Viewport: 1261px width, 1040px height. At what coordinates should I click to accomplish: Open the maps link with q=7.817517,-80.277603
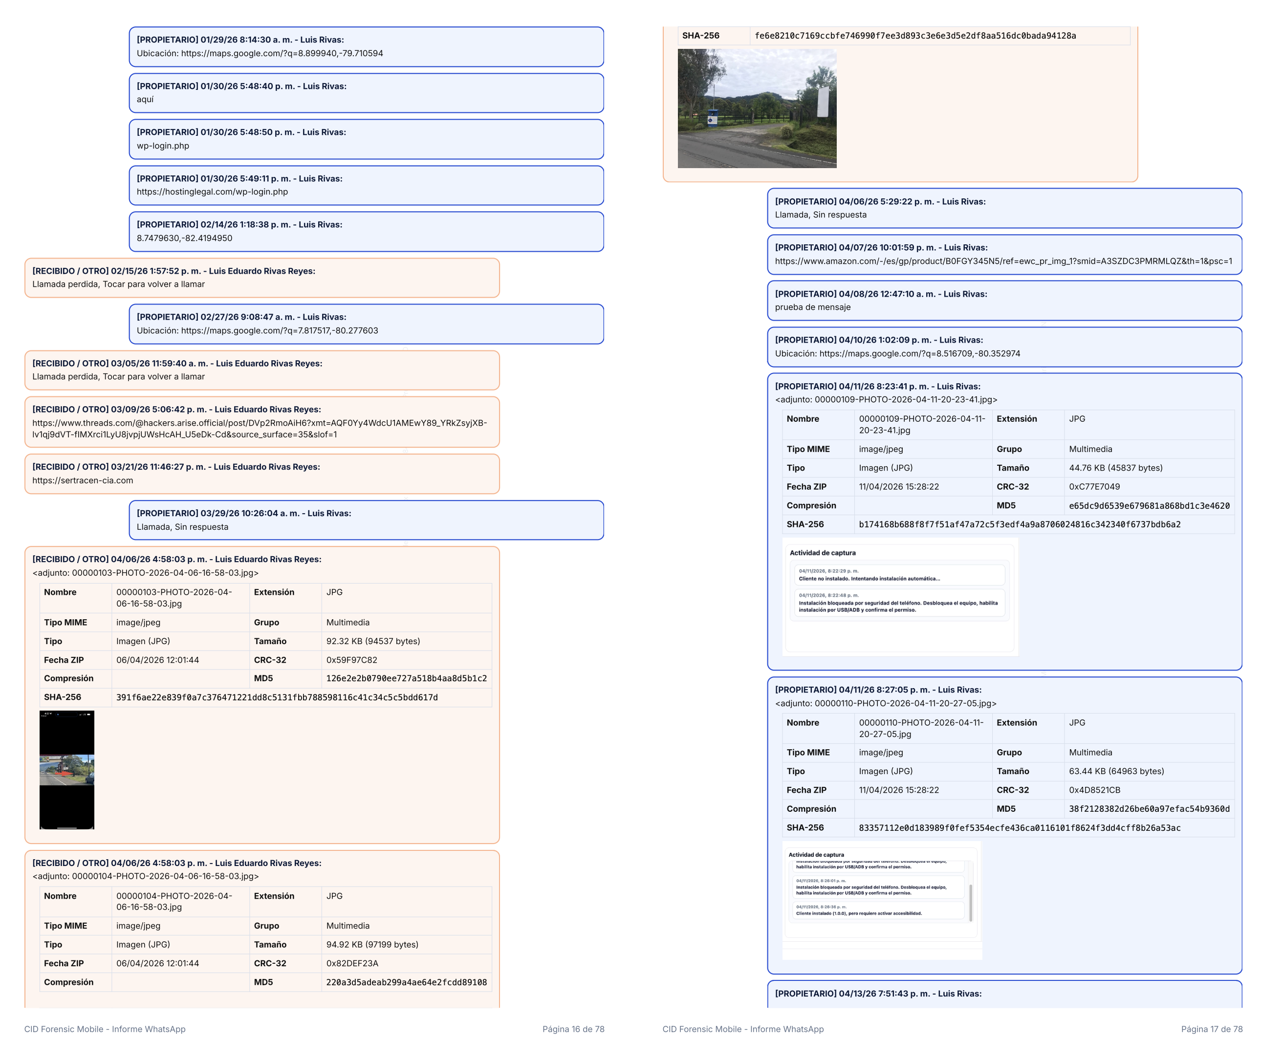tap(279, 331)
